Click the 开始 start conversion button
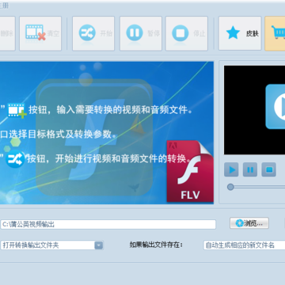This screenshot has height=285, width=285. click(x=93, y=33)
